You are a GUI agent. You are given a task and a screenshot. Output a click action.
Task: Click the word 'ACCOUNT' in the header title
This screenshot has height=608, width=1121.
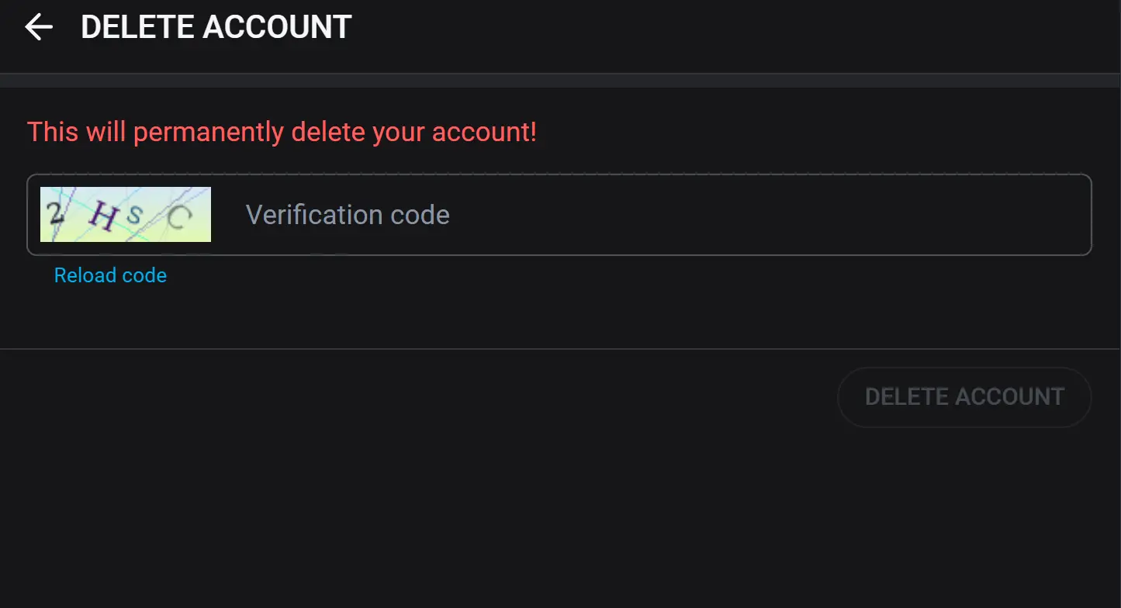pos(278,27)
